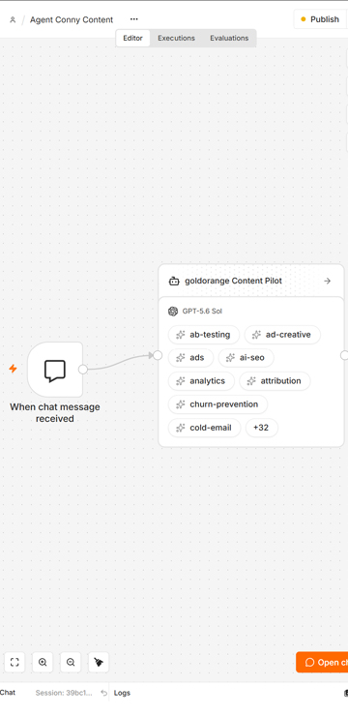Viewport: 348px width, 716px height.
Task: Click the Publish button
Action: click(x=320, y=19)
